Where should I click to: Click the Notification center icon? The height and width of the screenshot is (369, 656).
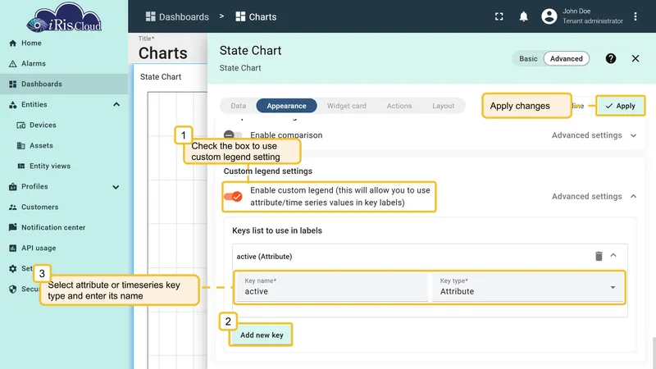[13, 228]
